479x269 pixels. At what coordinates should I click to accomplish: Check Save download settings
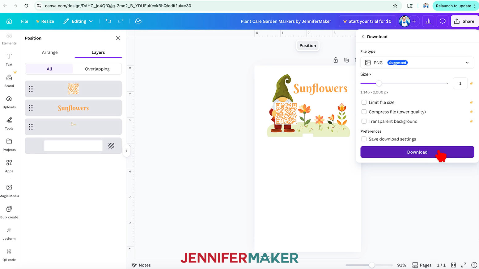pyautogui.click(x=364, y=139)
